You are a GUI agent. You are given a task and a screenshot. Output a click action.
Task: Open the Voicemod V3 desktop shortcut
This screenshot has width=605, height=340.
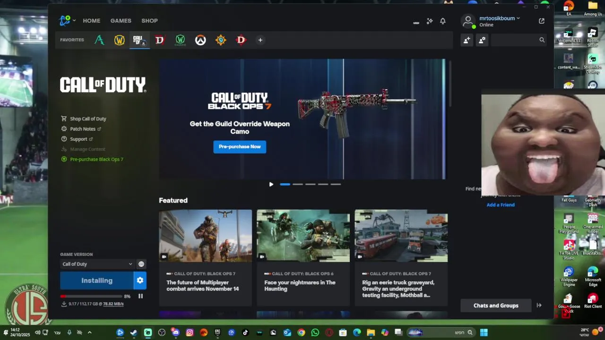(x=569, y=36)
